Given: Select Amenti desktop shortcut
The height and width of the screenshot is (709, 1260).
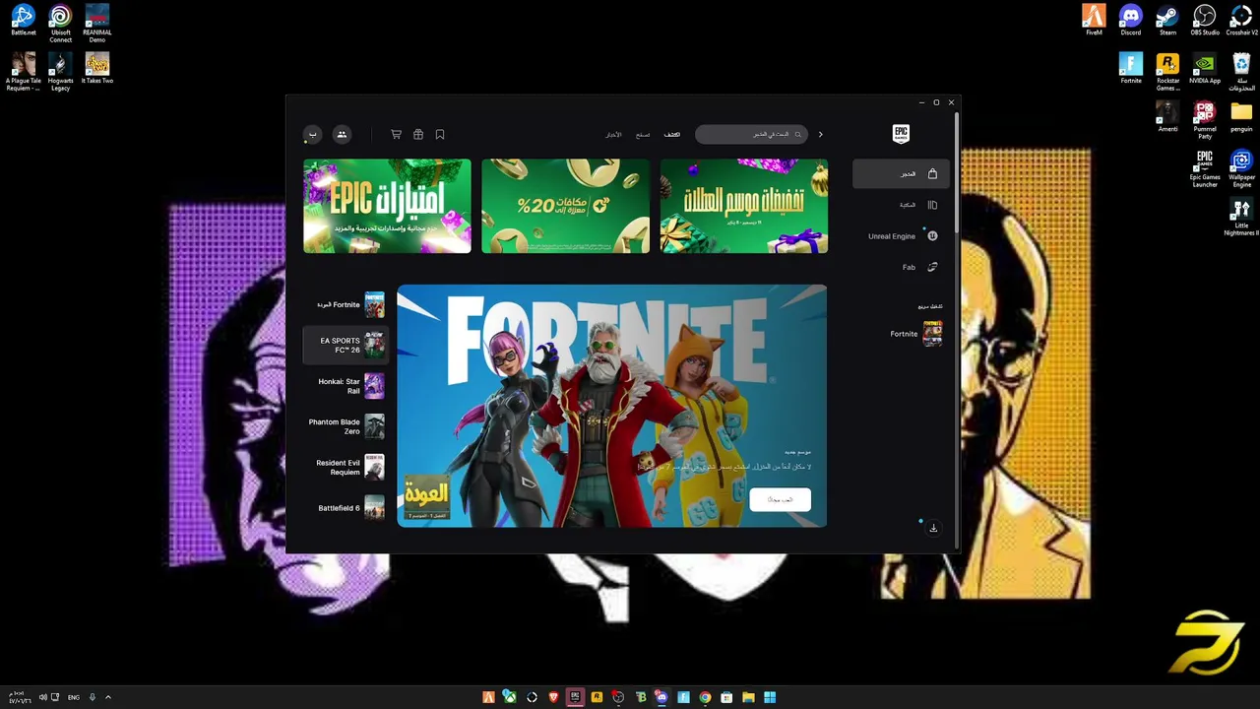Looking at the screenshot, I should 1167,117.
